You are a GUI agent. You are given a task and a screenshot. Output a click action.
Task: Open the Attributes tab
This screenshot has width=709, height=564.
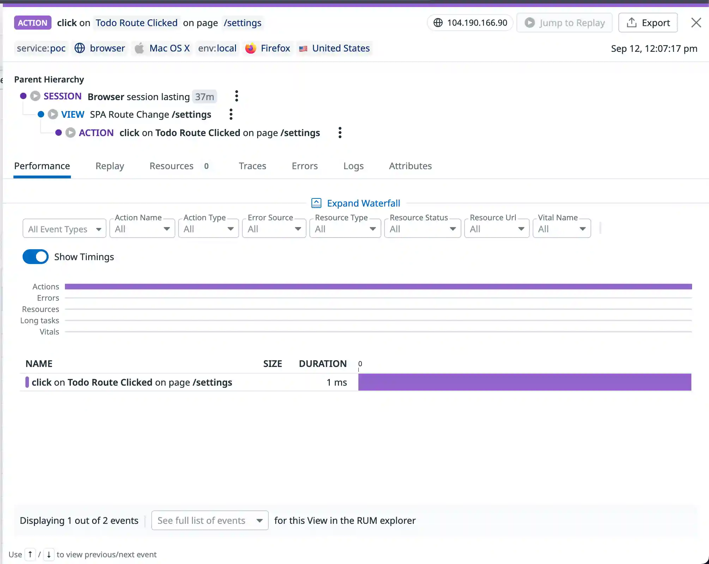(x=410, y=166)
